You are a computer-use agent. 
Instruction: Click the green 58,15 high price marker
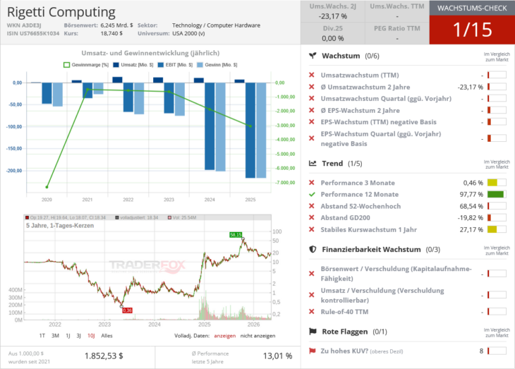[x=236, y=235]
